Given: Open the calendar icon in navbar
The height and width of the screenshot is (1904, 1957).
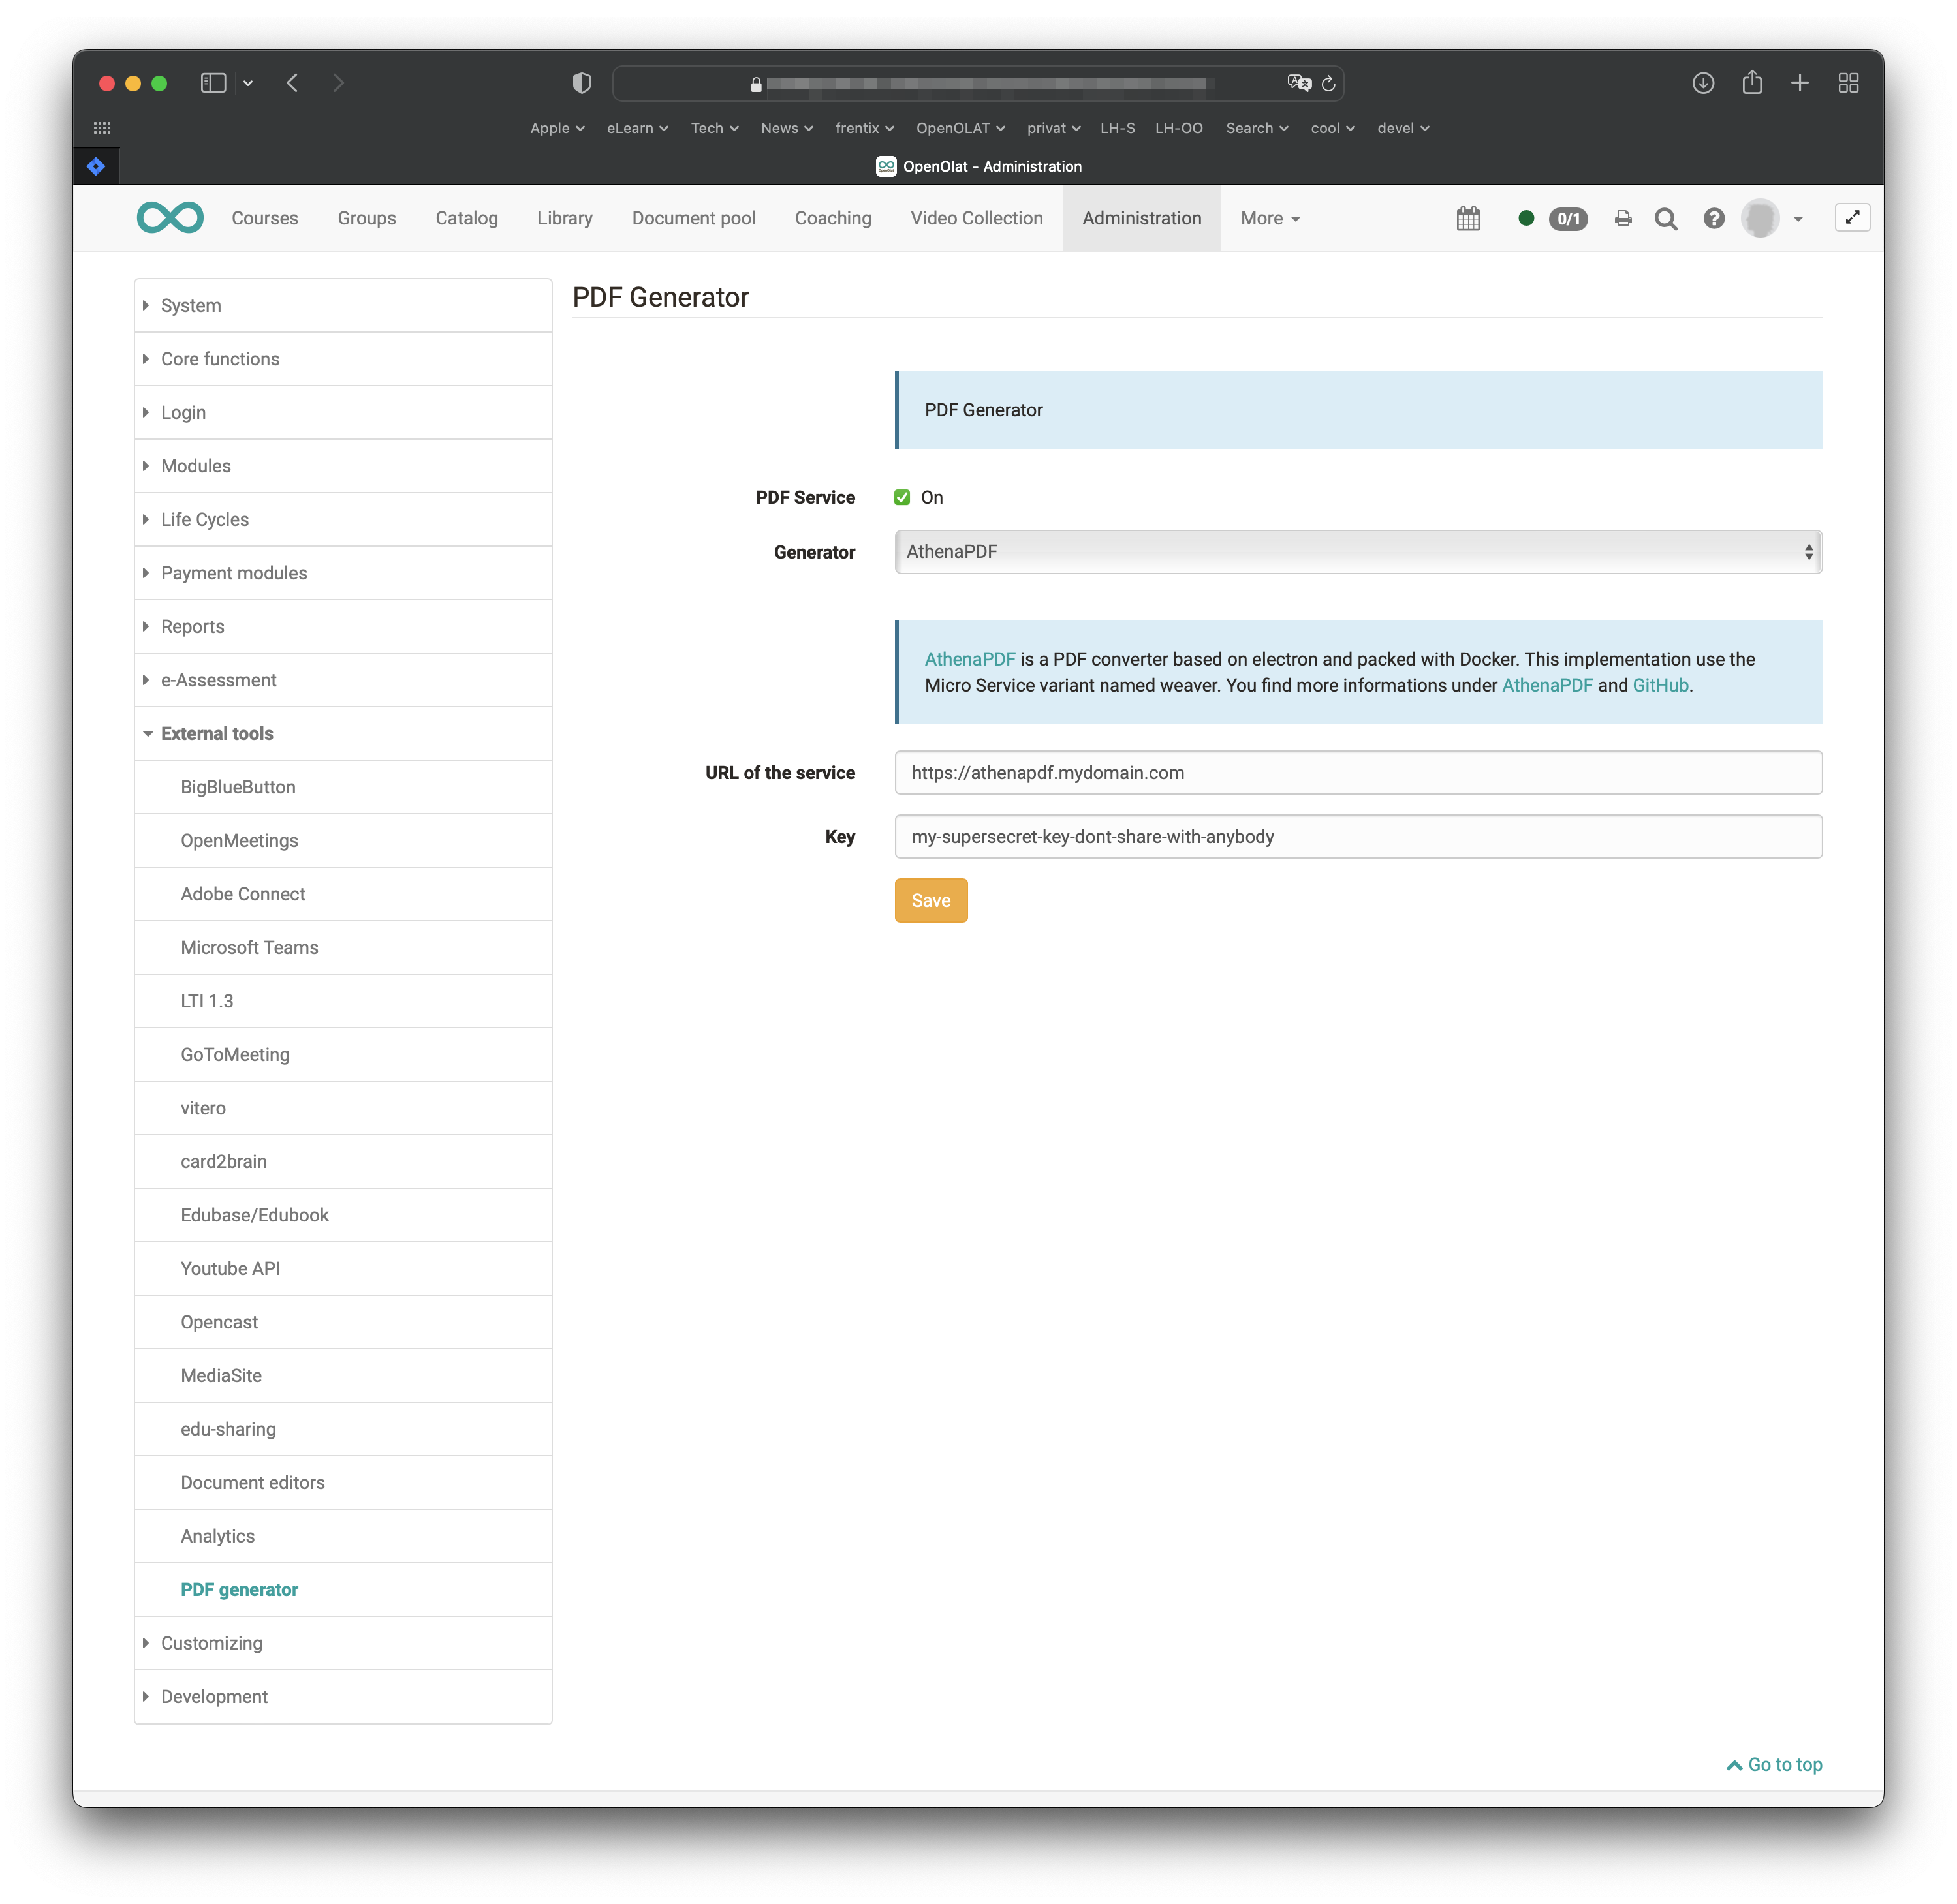Looking at the screenshot, I should point(1467,218).
